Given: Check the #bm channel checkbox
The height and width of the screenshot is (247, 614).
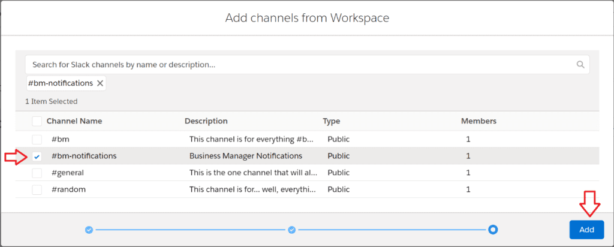Looking at the screenshot, I should [x=37, y=139].
